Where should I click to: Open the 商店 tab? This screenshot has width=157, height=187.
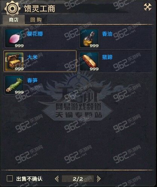point(14,20)
